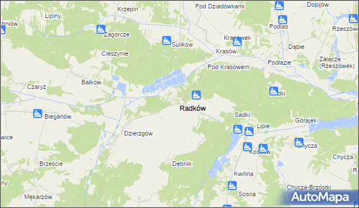Screen dimensions: 359x208
Task: Click the factory icon directly left of Lipie
Action: coord(248,132)
